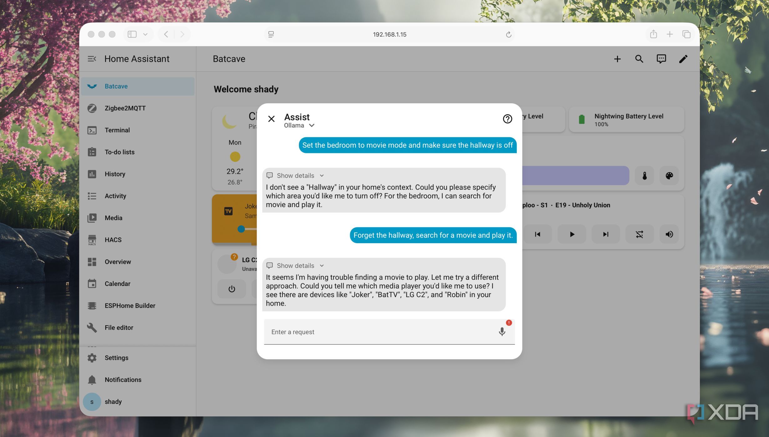Viewport: 769px width, 437px height.
Task: Open shady user profile
Action: 138,401
